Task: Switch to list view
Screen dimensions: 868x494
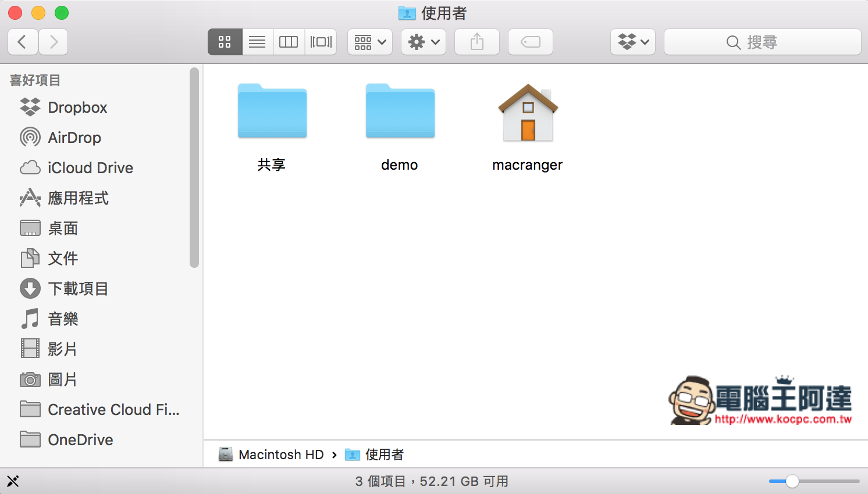Action: click(x=257, y=42)
